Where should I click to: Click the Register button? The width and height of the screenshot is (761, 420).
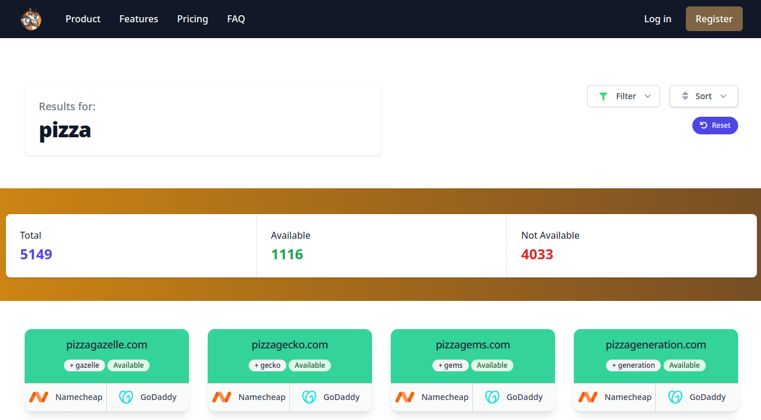point(714,19)
